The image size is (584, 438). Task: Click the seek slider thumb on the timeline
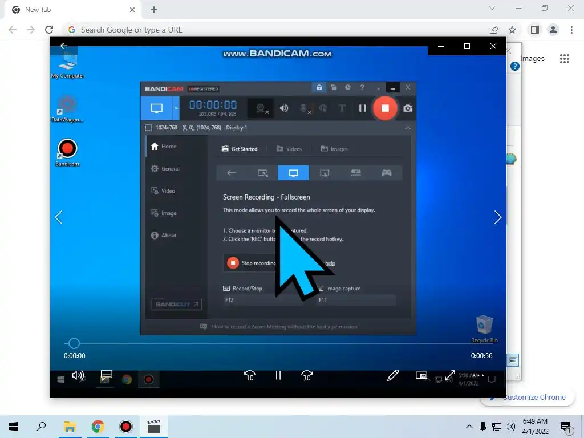[x=74, y=343]
